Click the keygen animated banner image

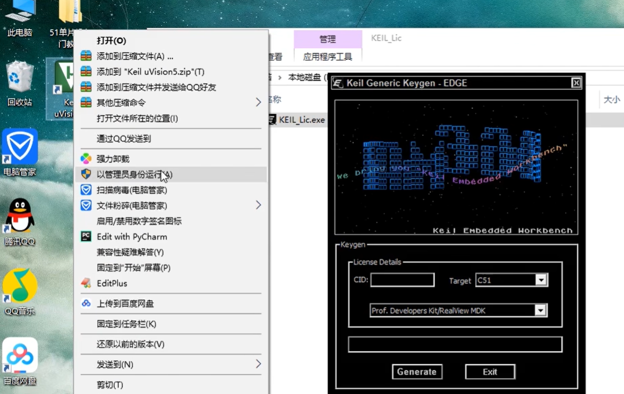[456, 168]
